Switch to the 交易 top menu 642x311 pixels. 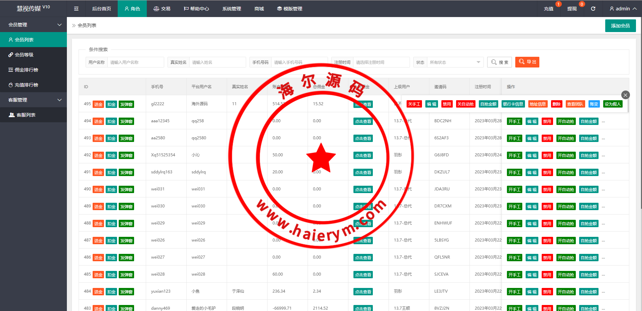click(x=162, y=9)
